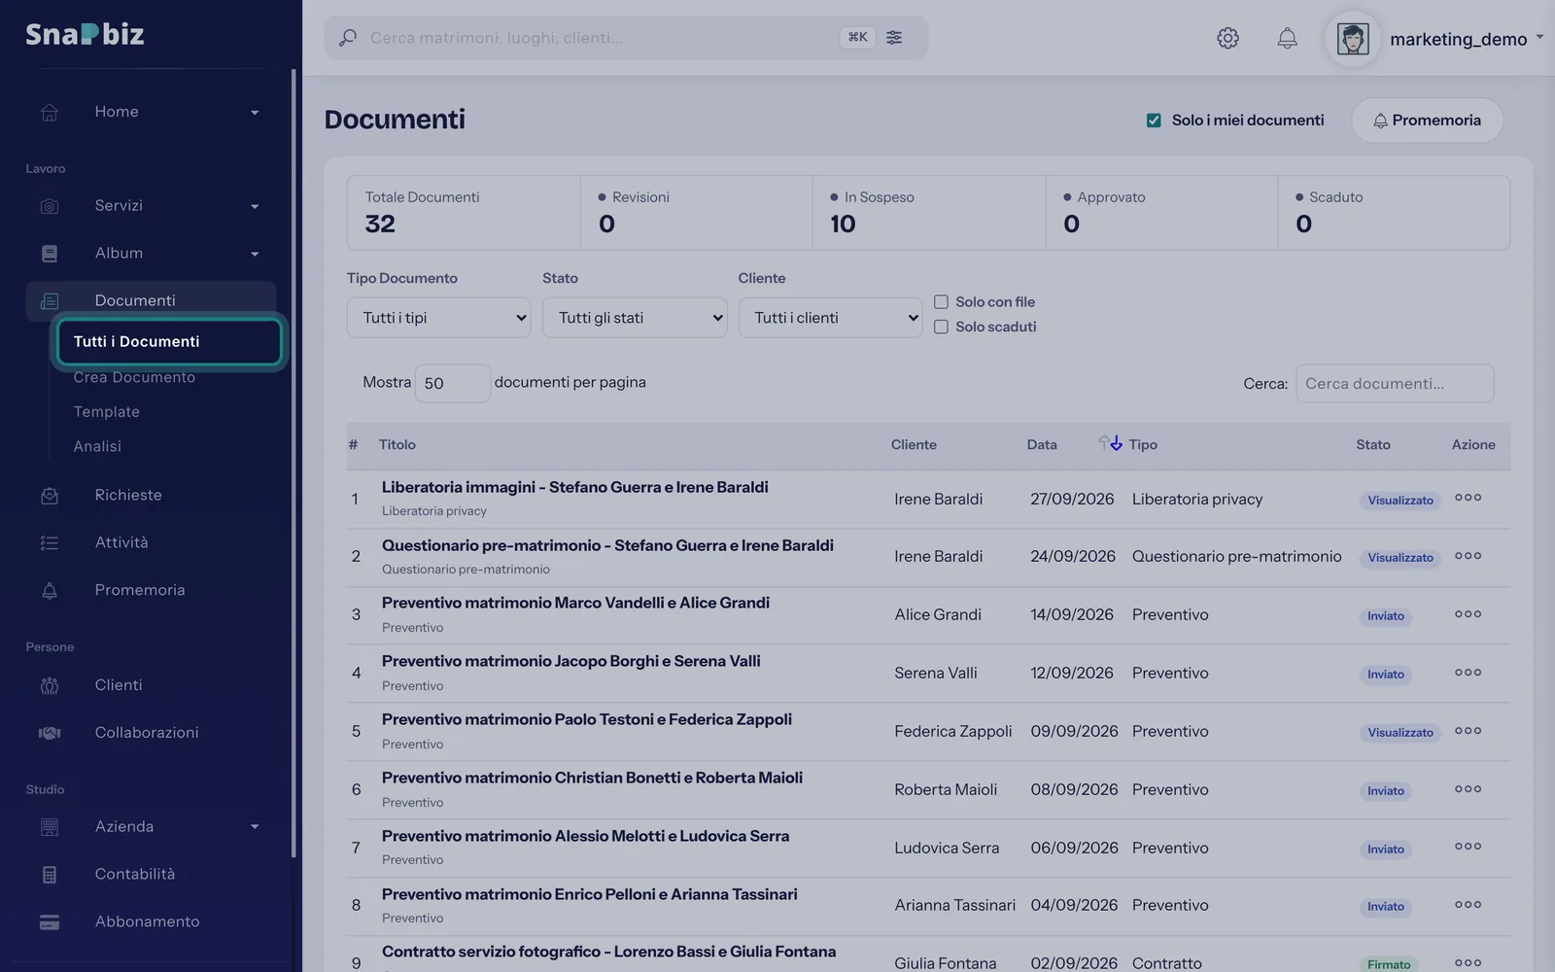Click the sidebar Promemoria bell icon

pos(50,591)
